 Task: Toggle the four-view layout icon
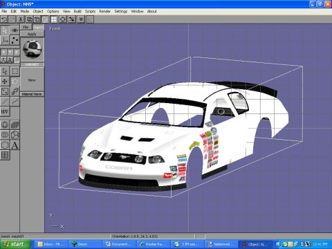(x=54, y=19)
